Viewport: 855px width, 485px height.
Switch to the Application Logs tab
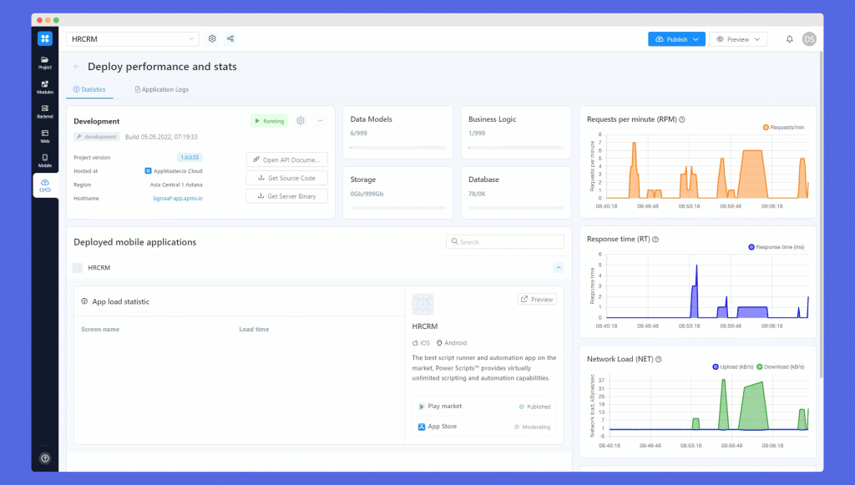(161, 89)
